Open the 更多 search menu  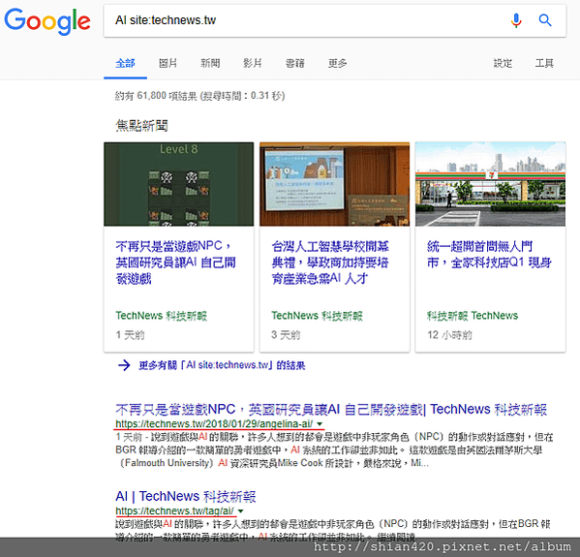337,63
